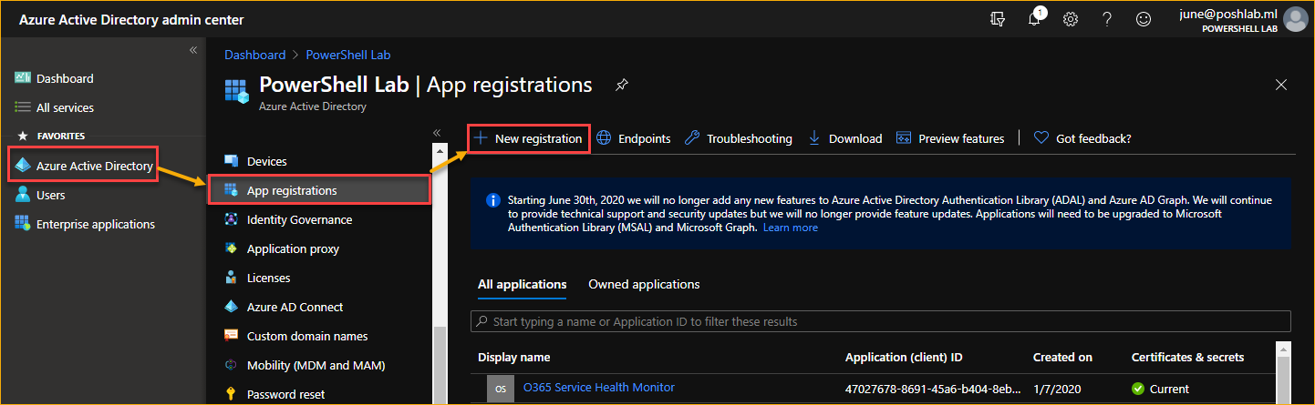Focus the application name filter search box

tap(881, 321)
